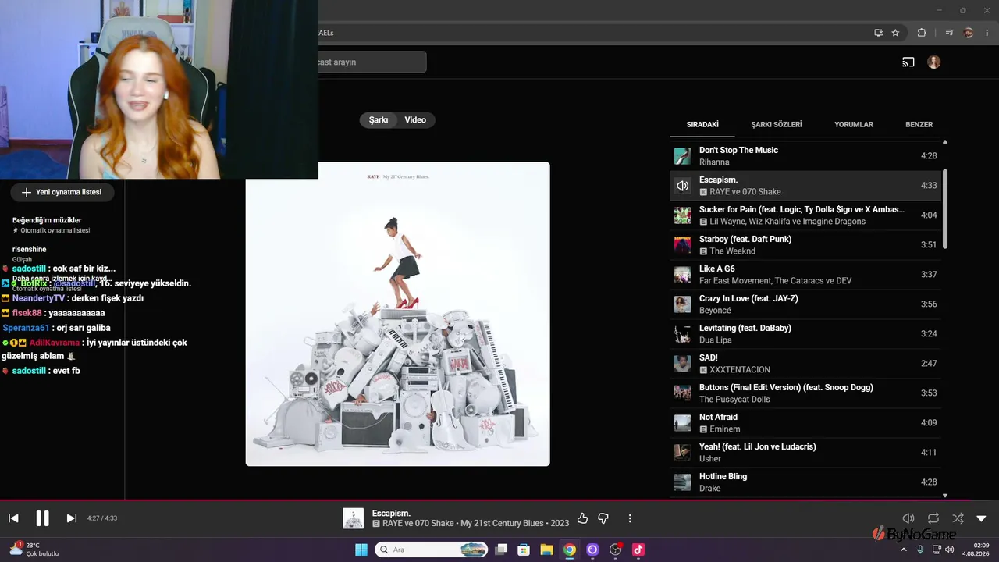Select Escapism. in the queue

pos(805,186)
